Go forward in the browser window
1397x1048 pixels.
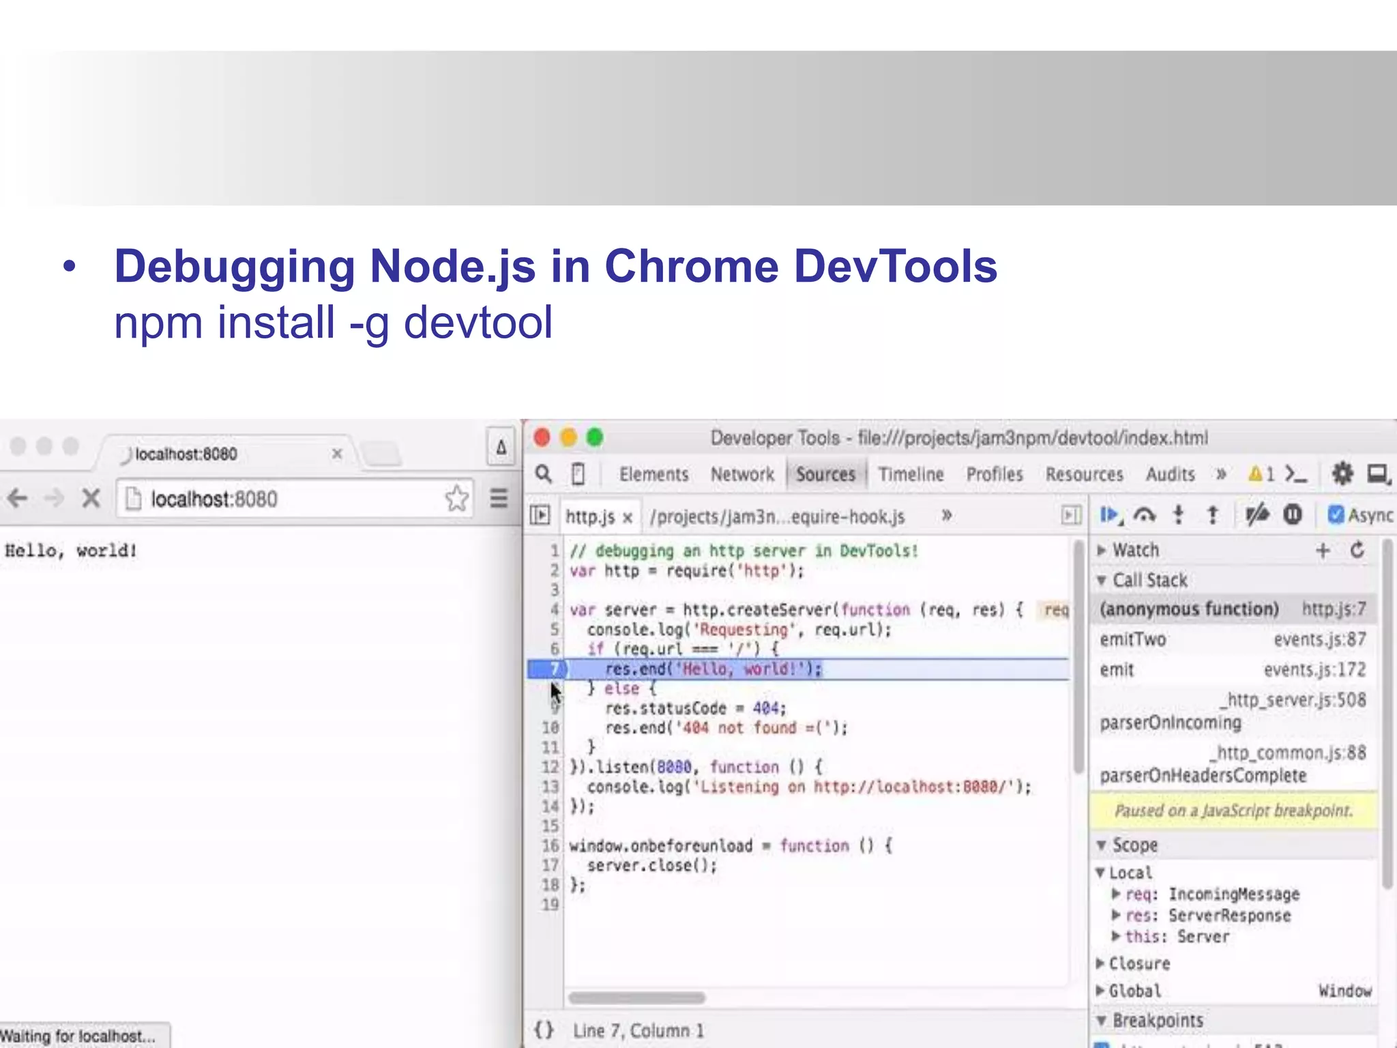pos(54,499)
